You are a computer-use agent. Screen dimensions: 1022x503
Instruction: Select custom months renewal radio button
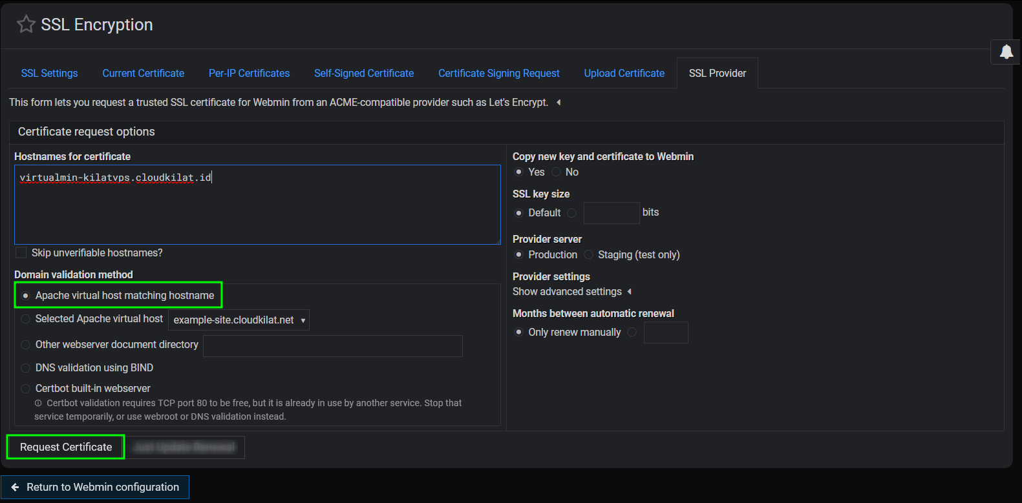[x=632, y=333]
